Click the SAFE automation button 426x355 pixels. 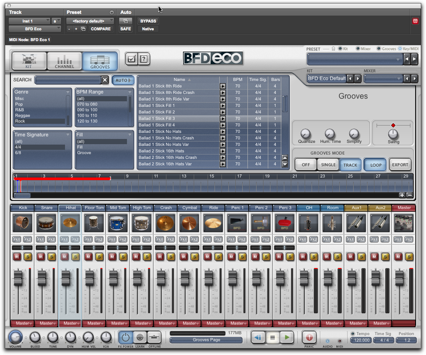click(x=126, y=29)
